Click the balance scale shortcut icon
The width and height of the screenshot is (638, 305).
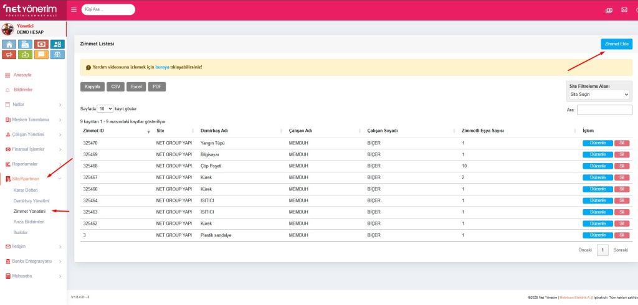(x=57, y=55)
